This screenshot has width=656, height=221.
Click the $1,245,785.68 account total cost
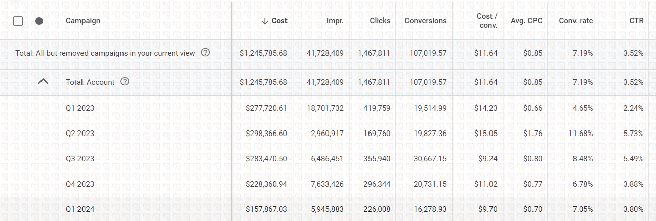click(263, 82)
